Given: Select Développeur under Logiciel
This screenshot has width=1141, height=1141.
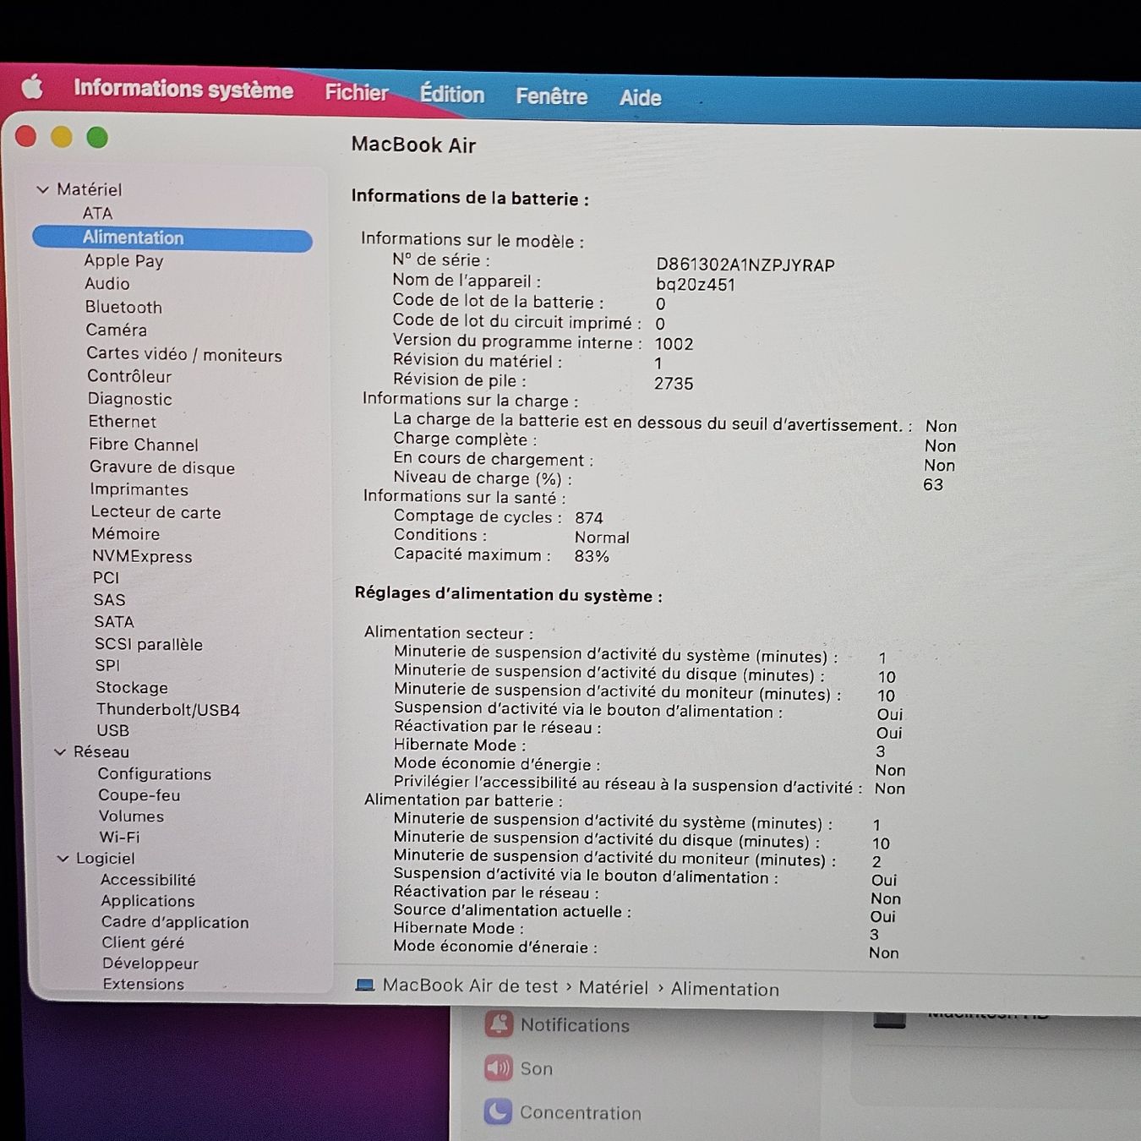Looking at the screenshot, I should click(150, 964).
